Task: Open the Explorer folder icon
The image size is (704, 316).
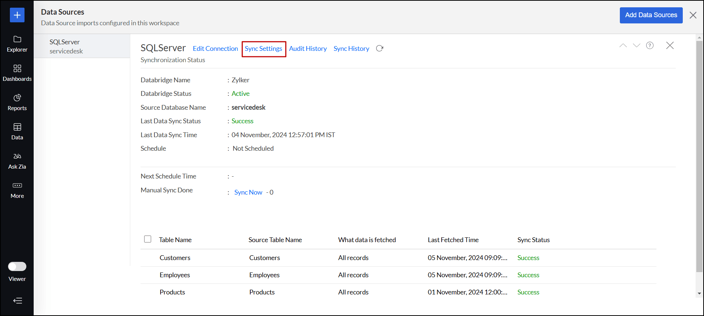Action: point(17,39)
